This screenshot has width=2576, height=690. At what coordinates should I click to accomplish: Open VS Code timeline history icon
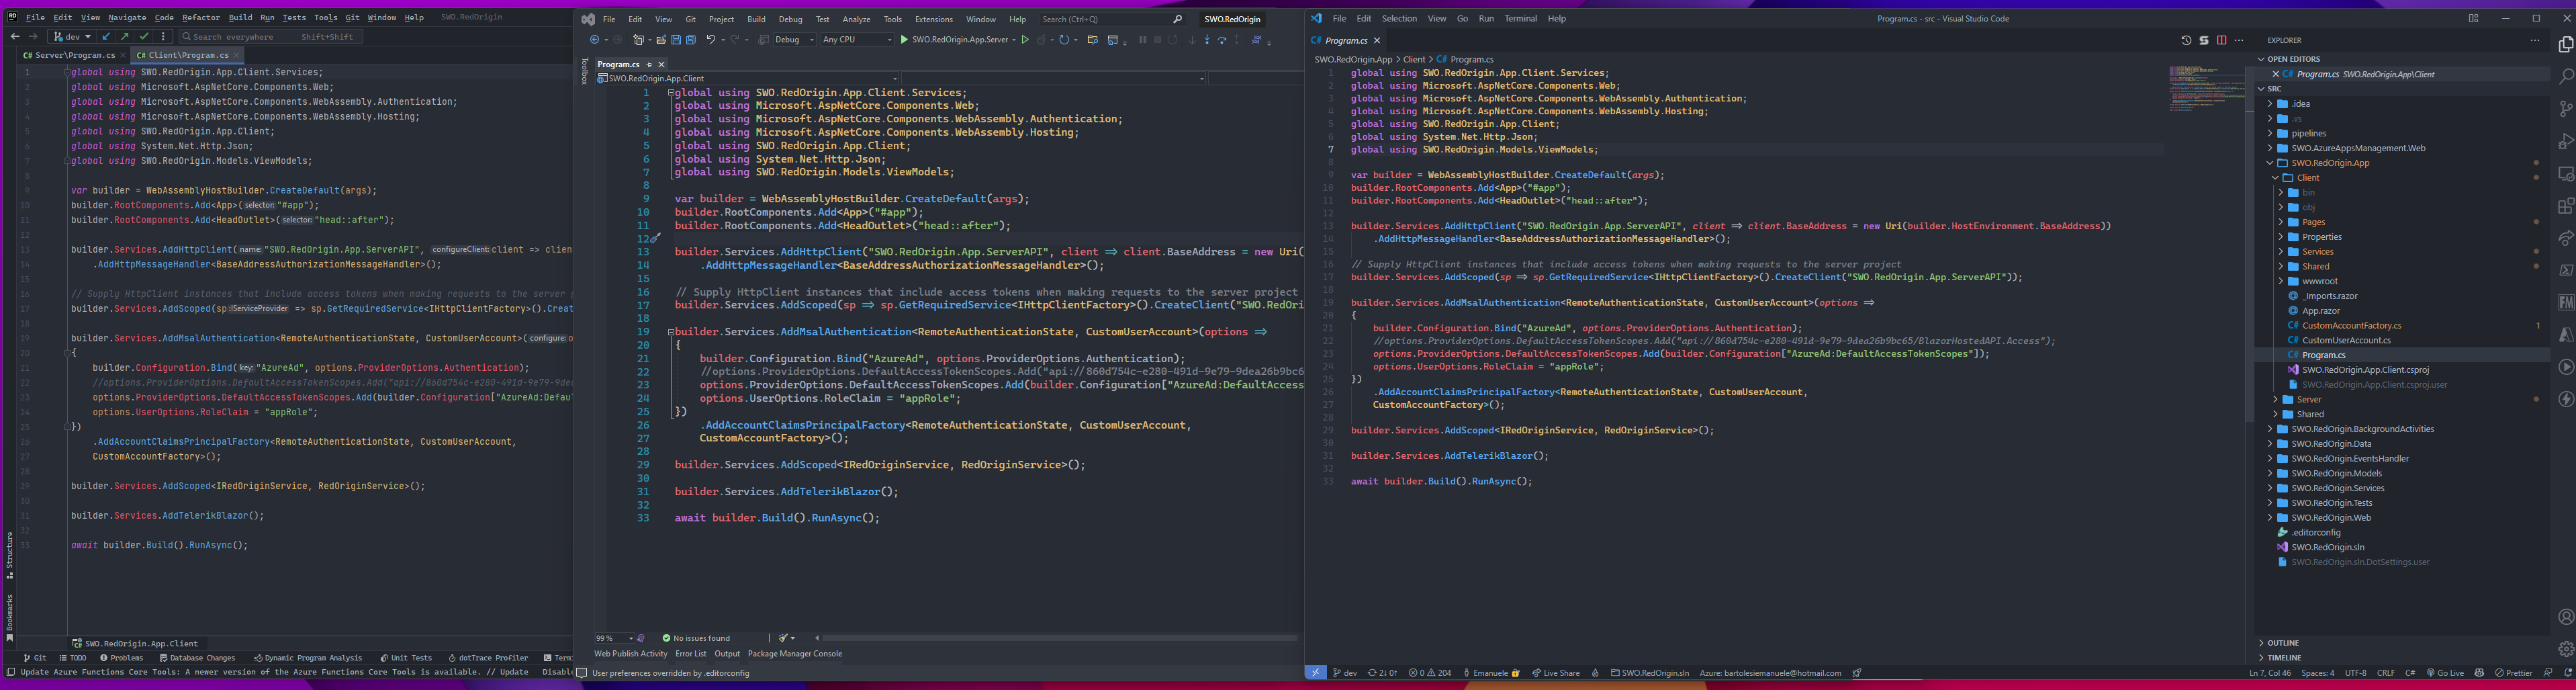[2186, 41]
